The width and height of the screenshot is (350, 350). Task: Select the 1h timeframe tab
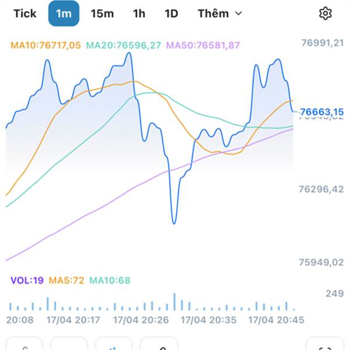point(139,13)
